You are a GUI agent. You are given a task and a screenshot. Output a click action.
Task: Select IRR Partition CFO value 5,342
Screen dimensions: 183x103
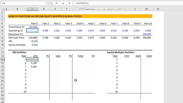coord(34,67)
